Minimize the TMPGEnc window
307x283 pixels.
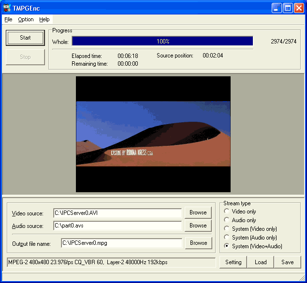pos(277,8)
